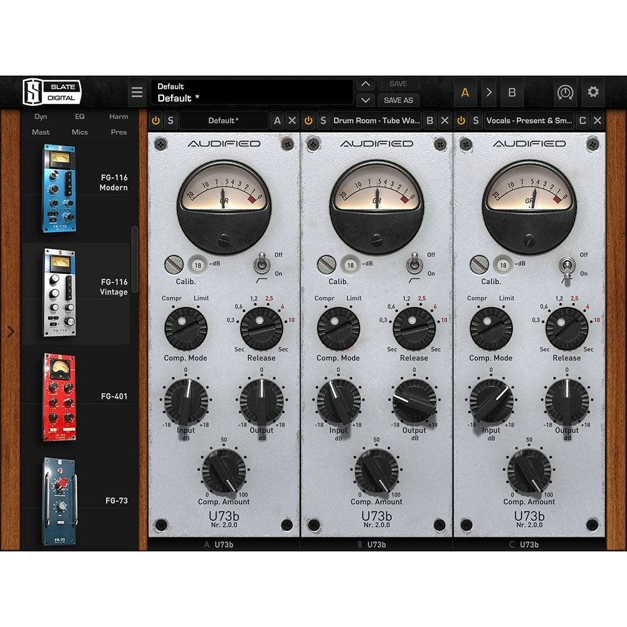627x627 pixels.
Task: Click the GR meter zero-adjust screw, module C
Action: pos(529,240)
